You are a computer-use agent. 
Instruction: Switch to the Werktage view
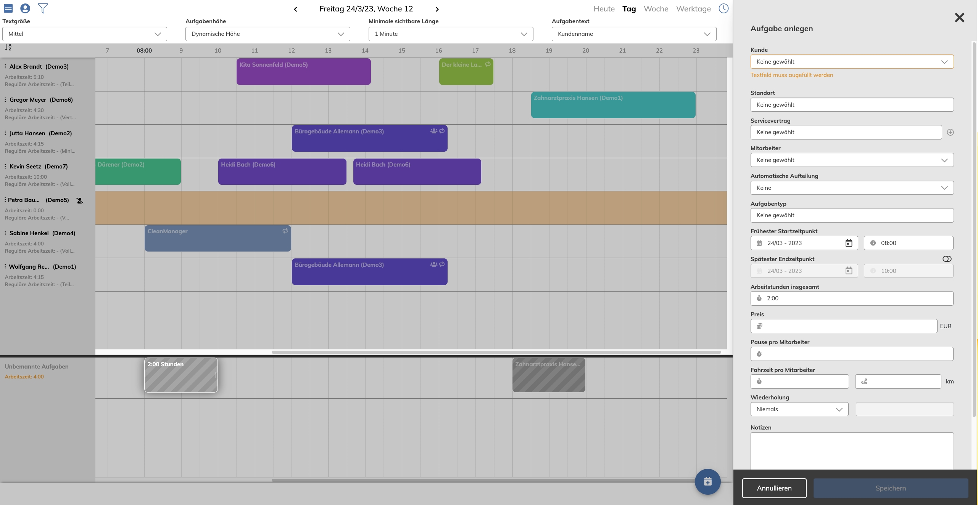pyautogui.click(x=693, y=9)
